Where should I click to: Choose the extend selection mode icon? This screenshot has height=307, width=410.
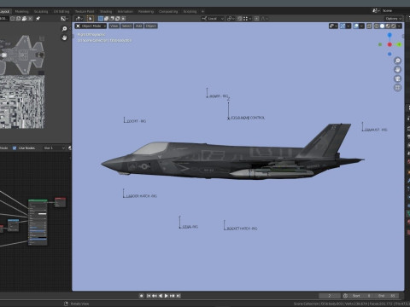[106, 19]
